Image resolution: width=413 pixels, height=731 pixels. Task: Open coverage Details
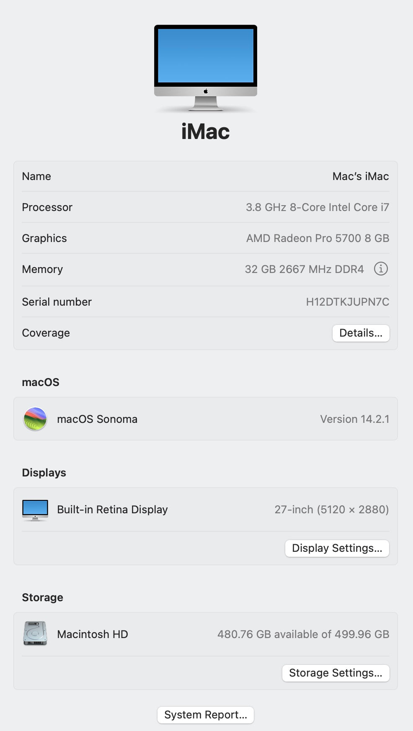coord(361,333)
